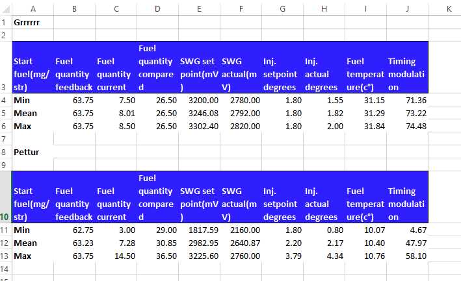Select row 8 header
This screenshot has width=461, height=281.
coord(6,152)
